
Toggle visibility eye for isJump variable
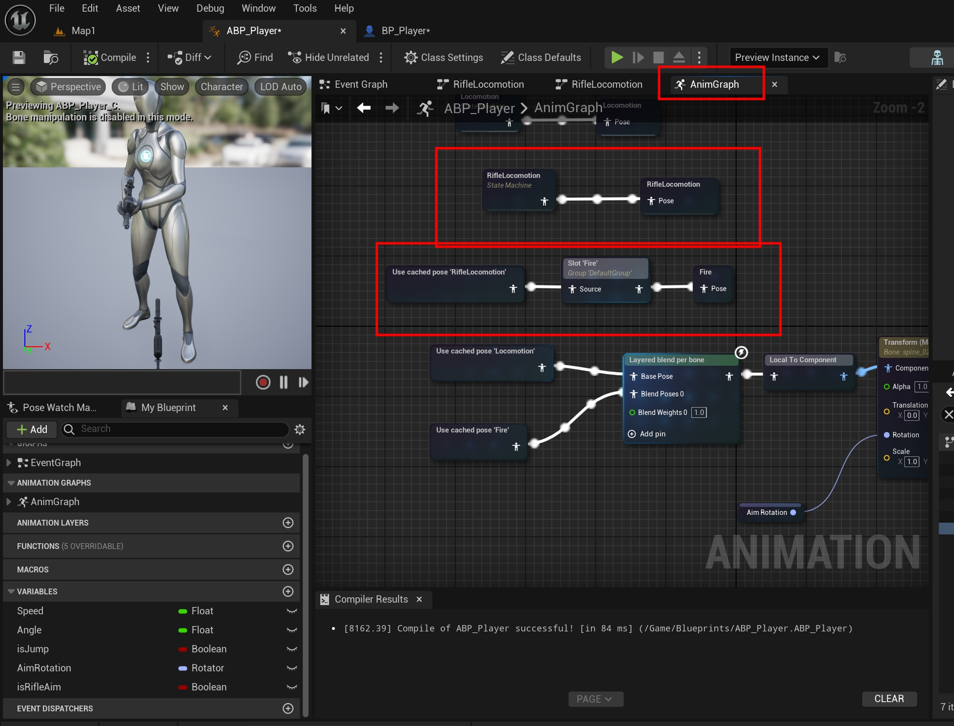(292, 649)
